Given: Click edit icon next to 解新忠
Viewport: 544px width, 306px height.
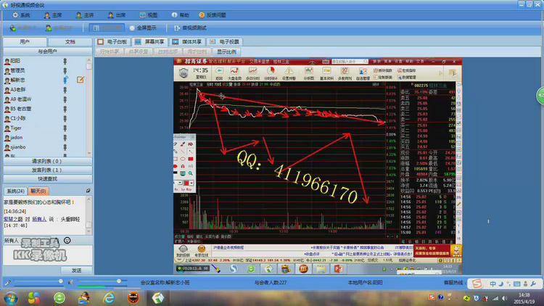Looking at the screenshot, I should (81, 80).
